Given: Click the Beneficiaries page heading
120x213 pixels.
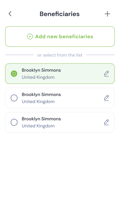Looking at the screenshot, I should point(60,14).
